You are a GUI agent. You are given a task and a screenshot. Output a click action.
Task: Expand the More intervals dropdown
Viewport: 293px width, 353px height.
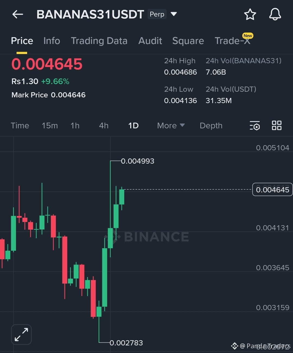point(171,126)
